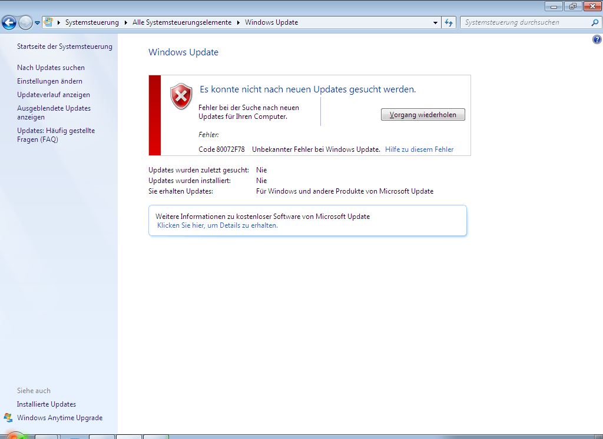Screen dimensions: 603x439
Task: Click the magnifier search icon
Action: (x=595, y=22)
